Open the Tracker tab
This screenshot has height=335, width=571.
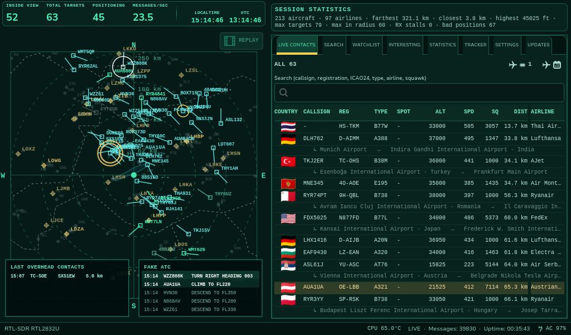[x=475, y=45]
